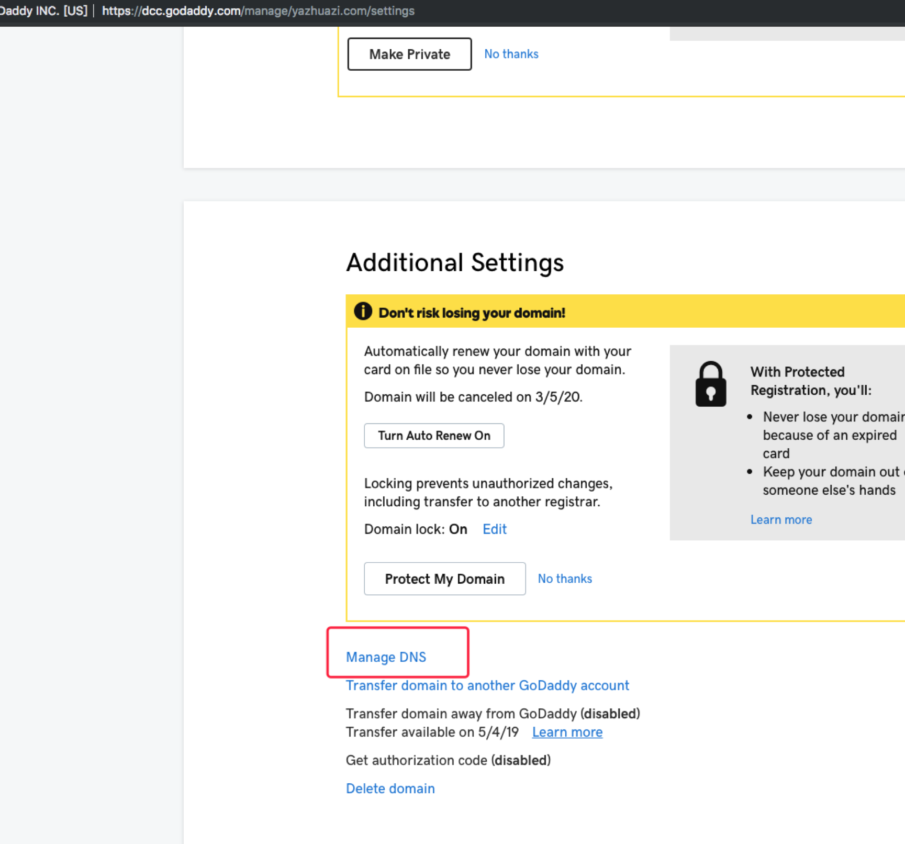Screen dimensions: 905x844
Task: Open Learn more beside the transfer available date
Action: (567, 732)
